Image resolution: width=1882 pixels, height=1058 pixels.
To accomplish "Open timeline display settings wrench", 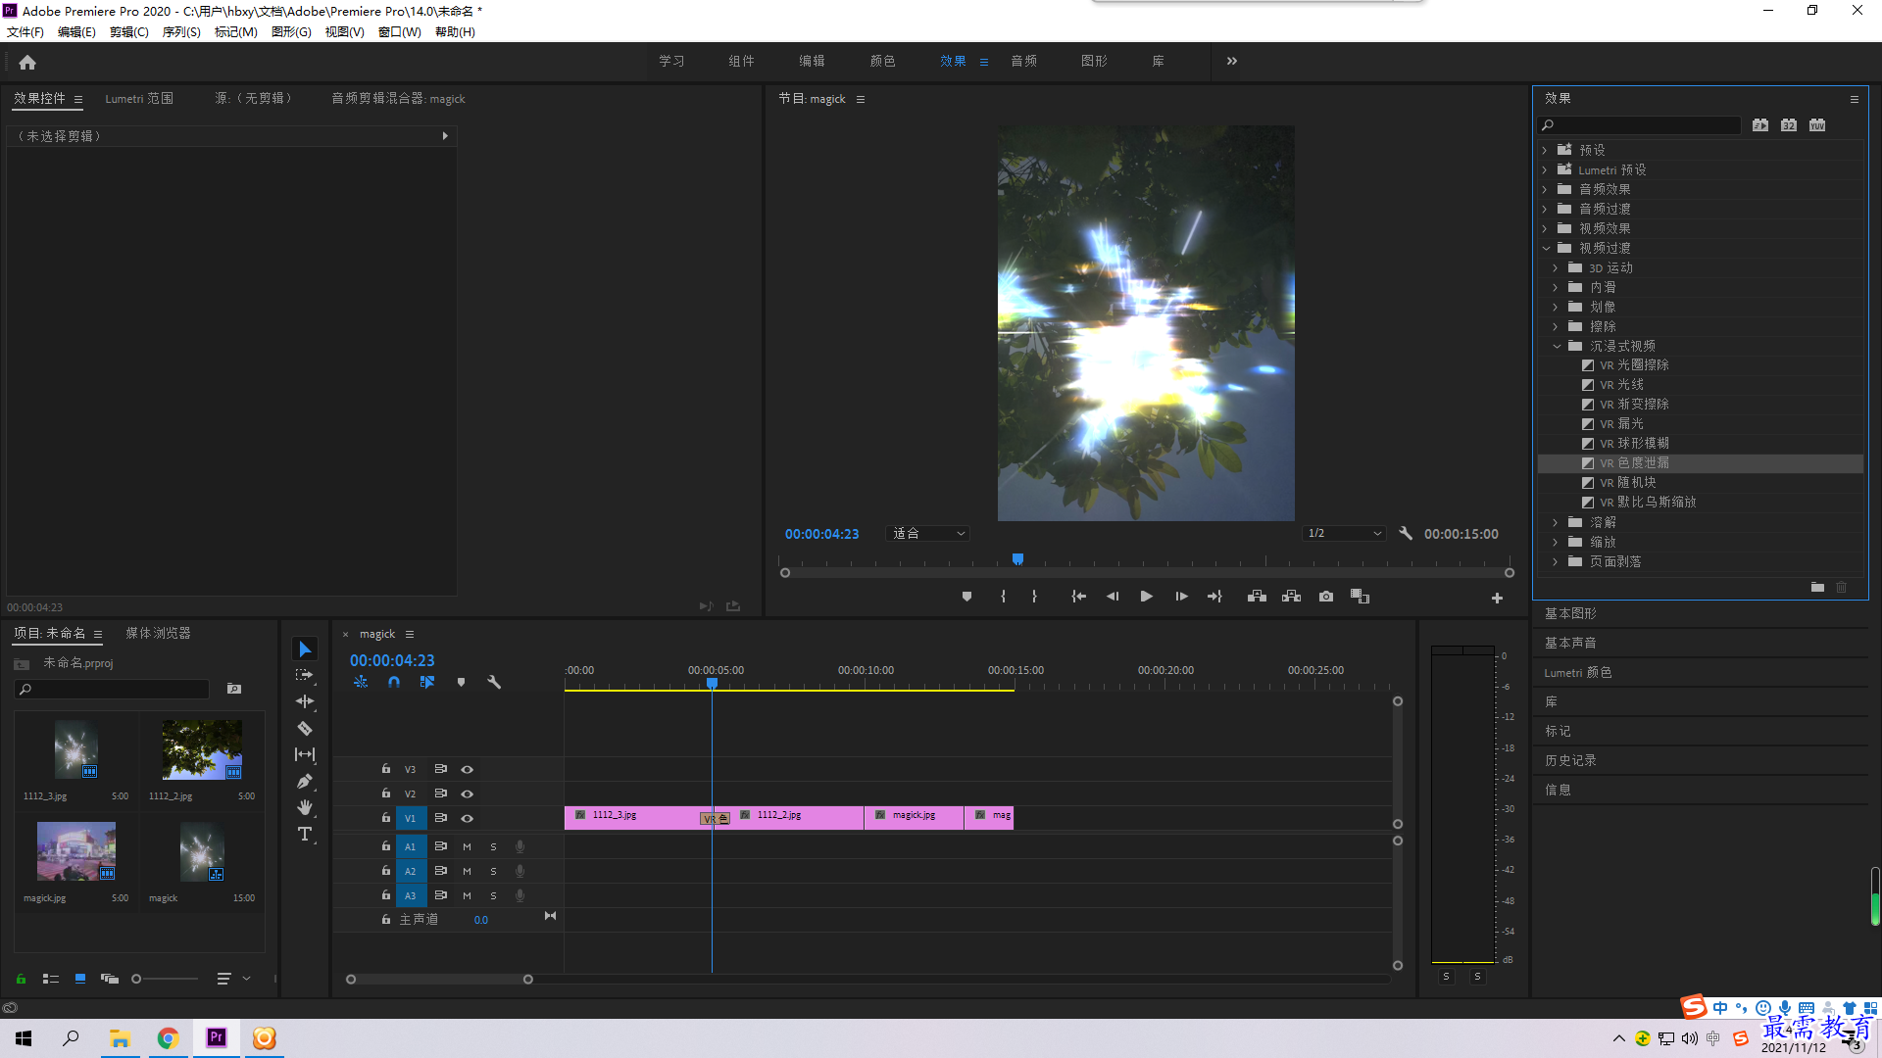I will (494, 682).
